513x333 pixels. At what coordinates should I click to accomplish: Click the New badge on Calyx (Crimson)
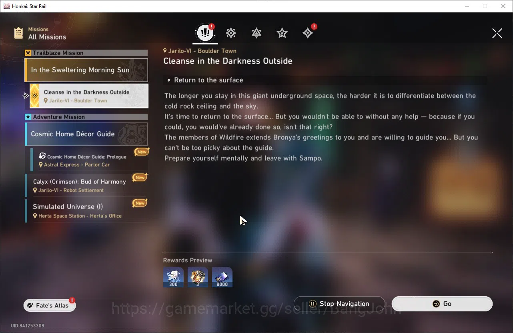[x=140, y=177]
